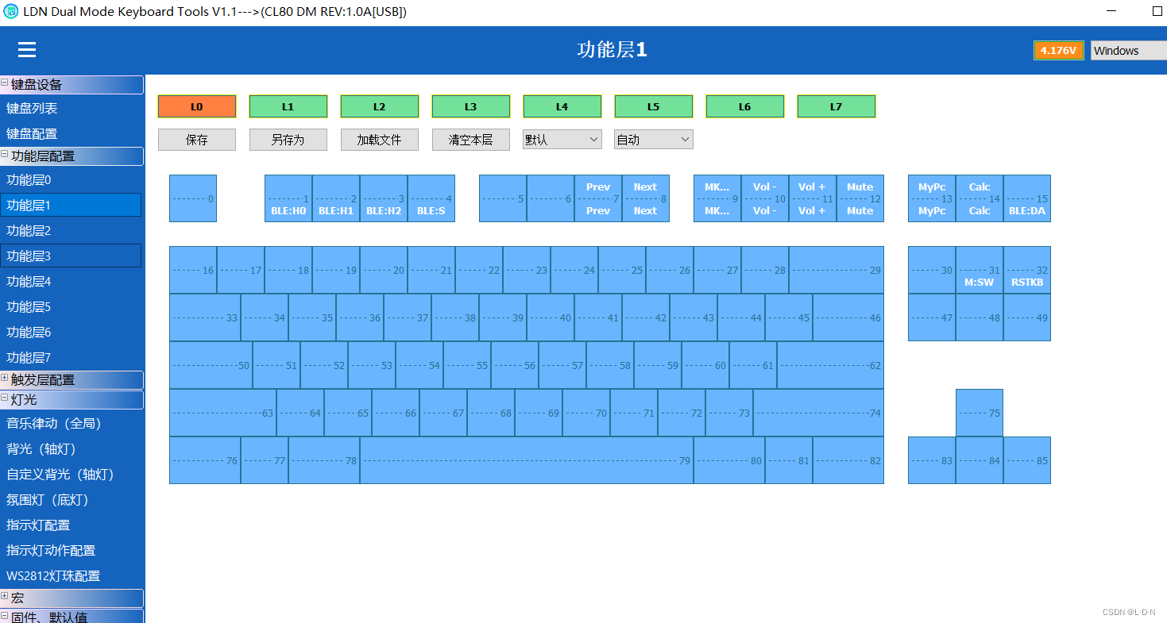Open 功能层7 in sidebar
The width and height of the screenshot is (1167, 623).
click(x=71, y=358)
